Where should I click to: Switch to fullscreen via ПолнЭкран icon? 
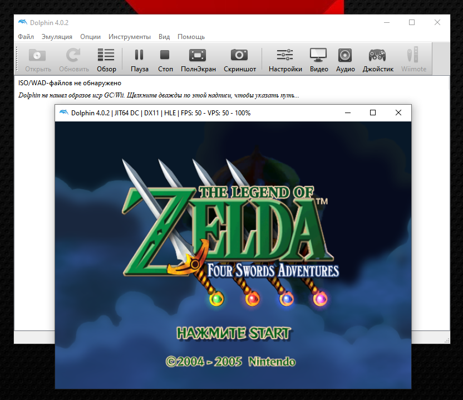click(x=198, y=55)
